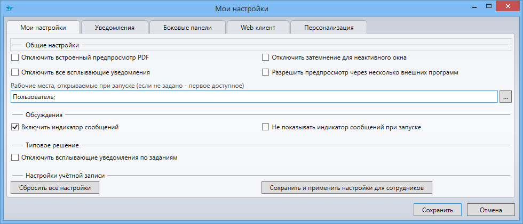Viewport: 523px width, 224px height.
Task: Uncheck Включить индикатор сообщений
Action: coord(14,128)
